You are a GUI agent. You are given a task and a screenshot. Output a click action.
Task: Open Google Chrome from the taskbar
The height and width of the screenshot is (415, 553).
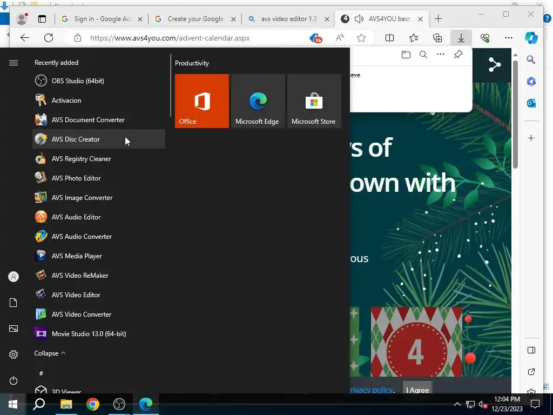click(93, 404)
